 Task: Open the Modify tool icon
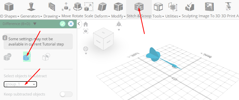point(118,7)
